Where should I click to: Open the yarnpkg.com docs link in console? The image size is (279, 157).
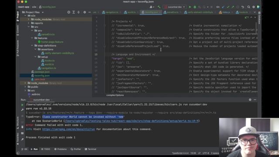click(68, 129)
